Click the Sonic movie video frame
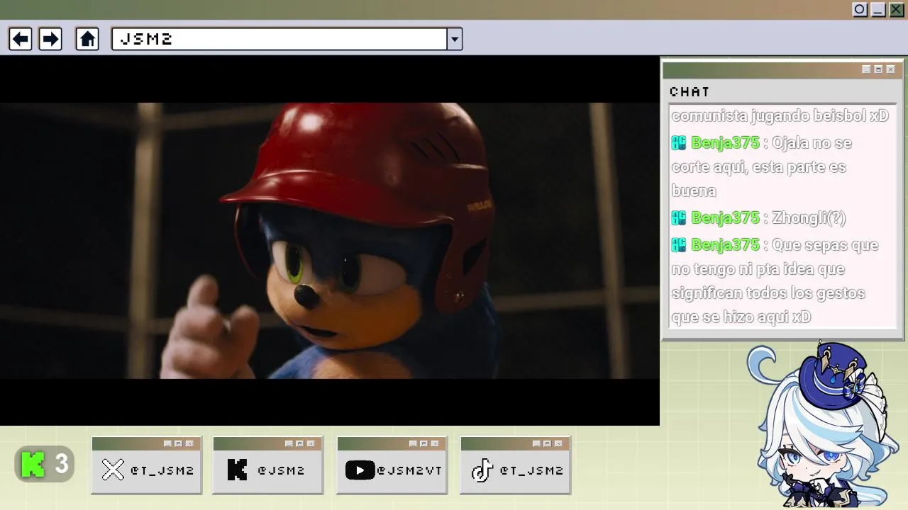The height and width of the screenshot is (510, 908). (330, 241)
